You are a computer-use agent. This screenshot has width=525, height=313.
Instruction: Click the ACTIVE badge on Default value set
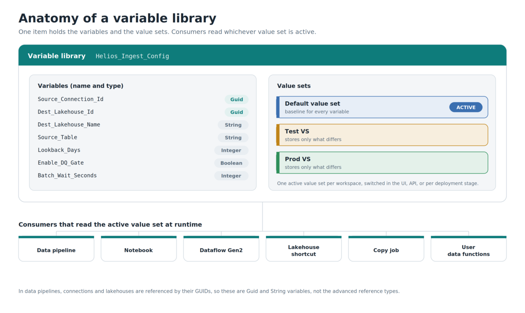tap(466, 107)
